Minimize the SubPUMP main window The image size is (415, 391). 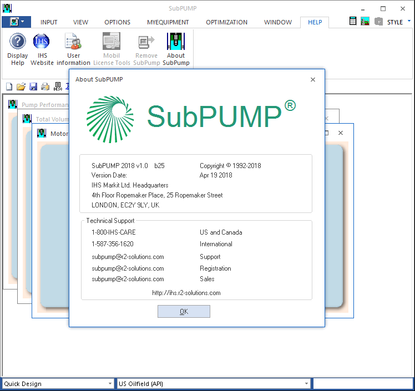363,9
